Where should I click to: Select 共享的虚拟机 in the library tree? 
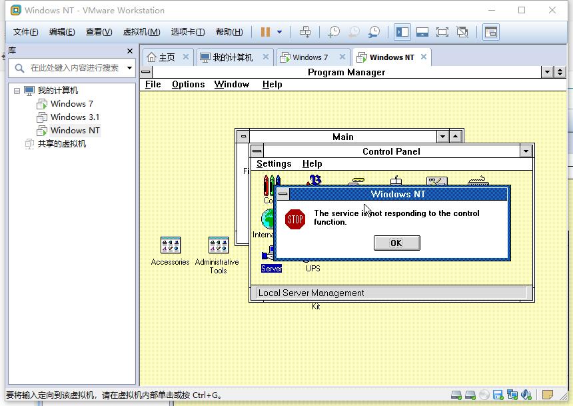coord(62,144)
